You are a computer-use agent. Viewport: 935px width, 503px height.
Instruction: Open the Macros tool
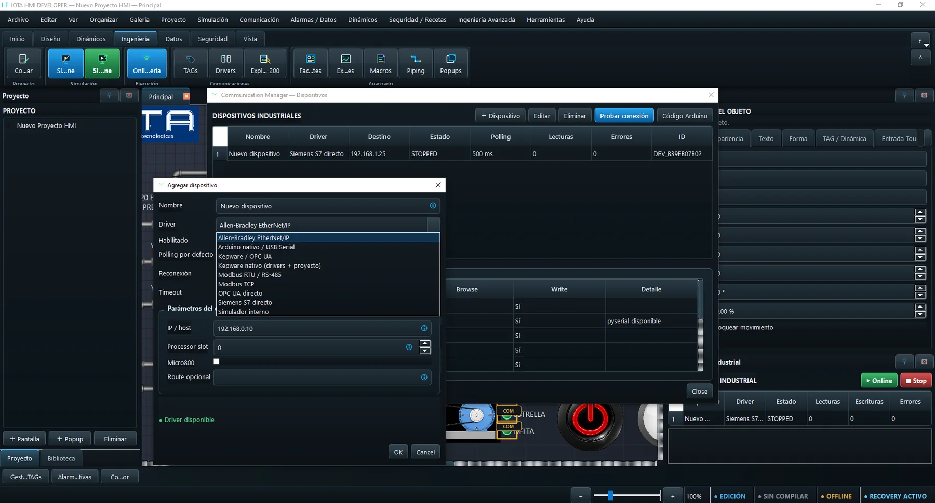pos(381,63)
